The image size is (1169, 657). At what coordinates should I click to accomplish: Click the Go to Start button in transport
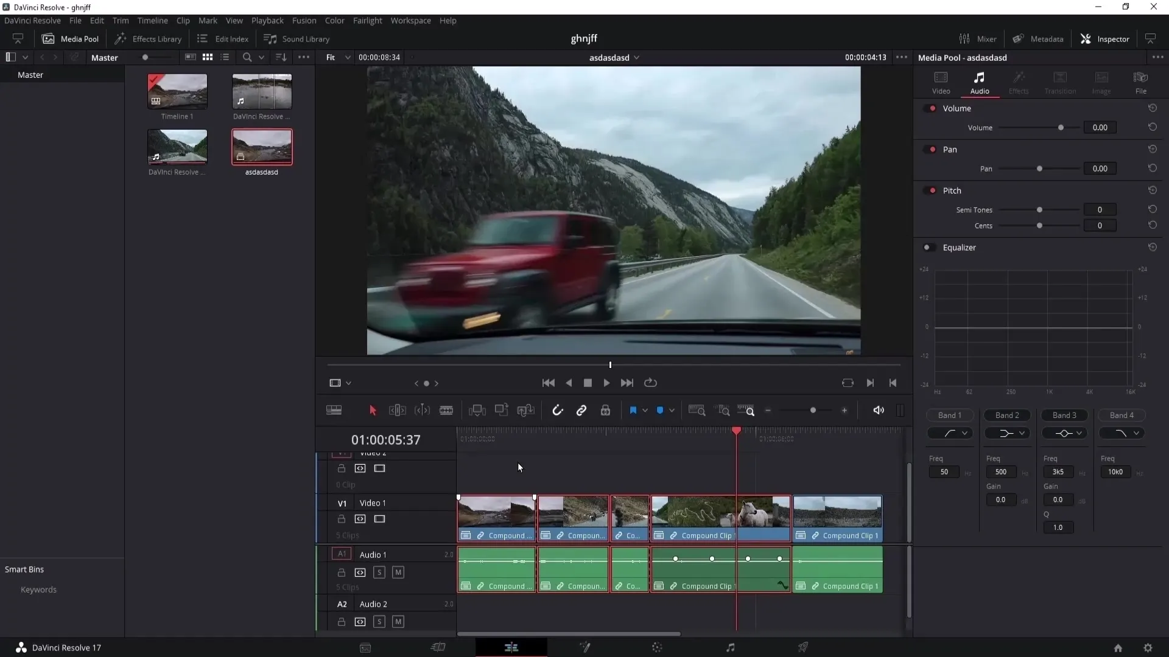tap(549, 383)
